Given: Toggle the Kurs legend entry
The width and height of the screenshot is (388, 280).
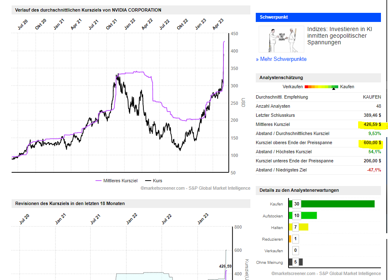Looking at the screenshot, I should click(x=154, y=181).
